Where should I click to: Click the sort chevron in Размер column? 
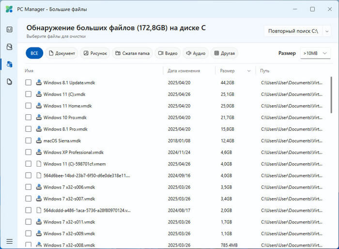tap(249, 71)
